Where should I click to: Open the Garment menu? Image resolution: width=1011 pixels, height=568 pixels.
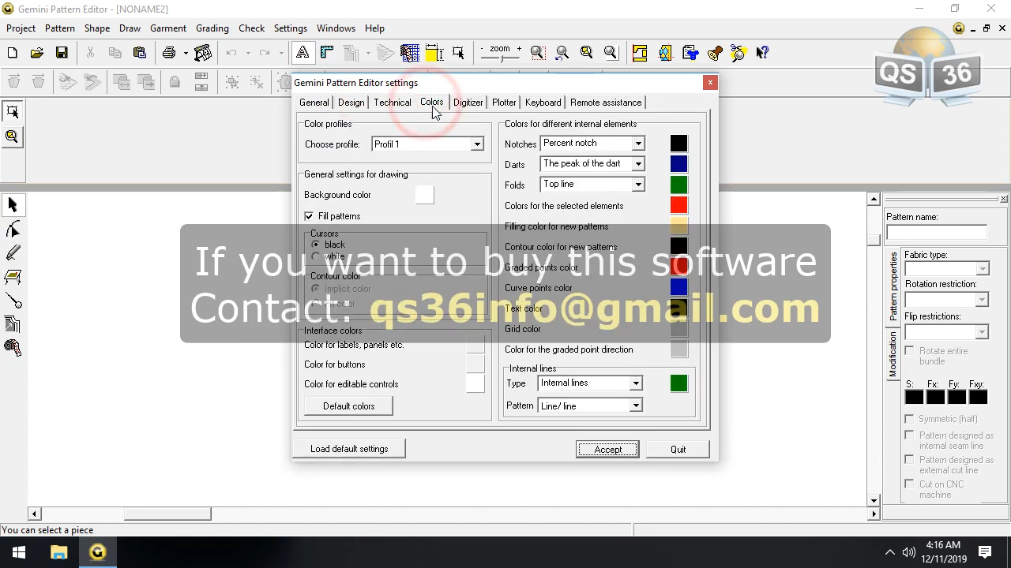pos(168,28)
